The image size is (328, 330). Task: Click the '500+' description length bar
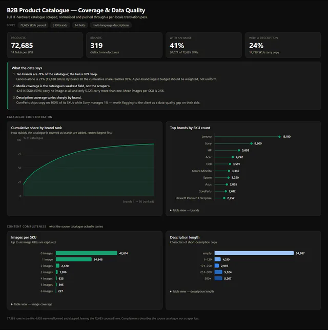[x=218, y=278]
